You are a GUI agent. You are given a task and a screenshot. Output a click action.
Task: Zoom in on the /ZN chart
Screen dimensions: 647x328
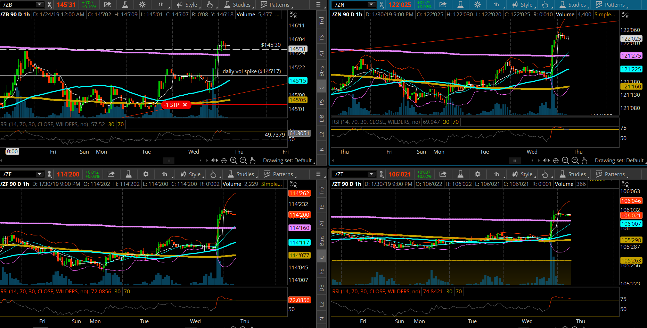pyautogui.click(x=565, y=161)
